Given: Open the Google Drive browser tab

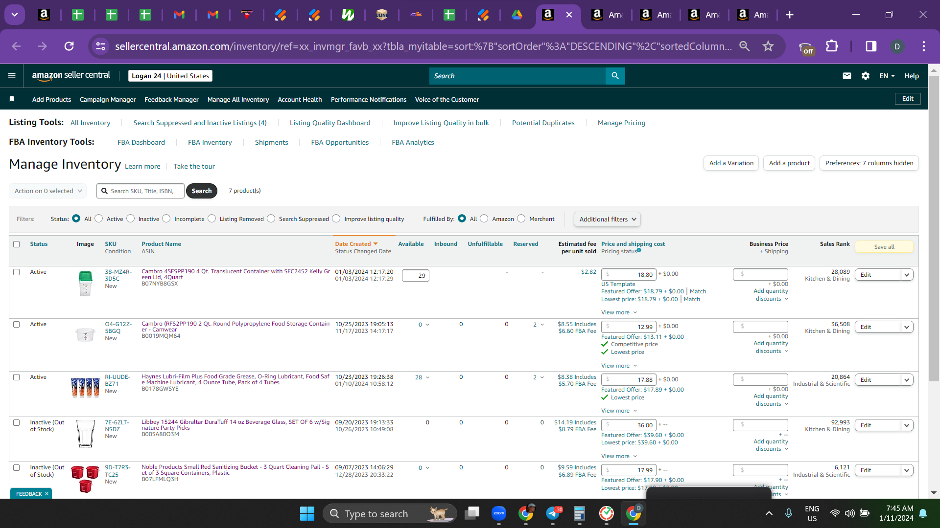Looking at the screenshot, I should pos(517,15).
